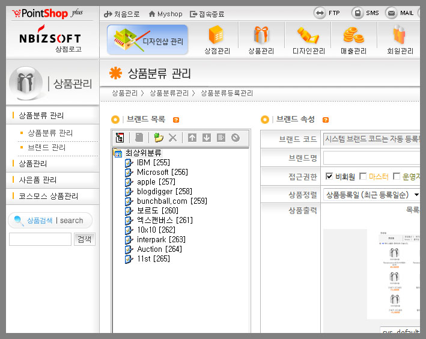Screen dimensions: 426x339
Task: Click the 브랜드명 text input field
Action: point(371,157)
